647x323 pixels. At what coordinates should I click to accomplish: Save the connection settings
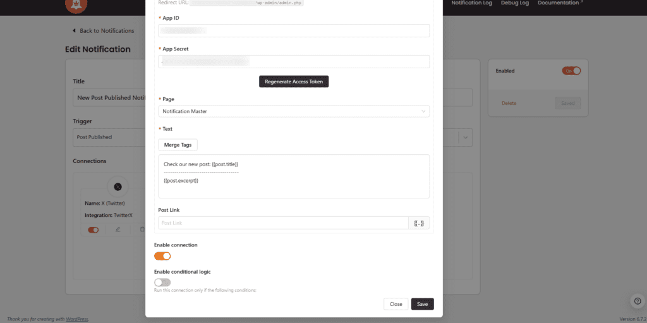pyautogui.click(x=422, y=304)
